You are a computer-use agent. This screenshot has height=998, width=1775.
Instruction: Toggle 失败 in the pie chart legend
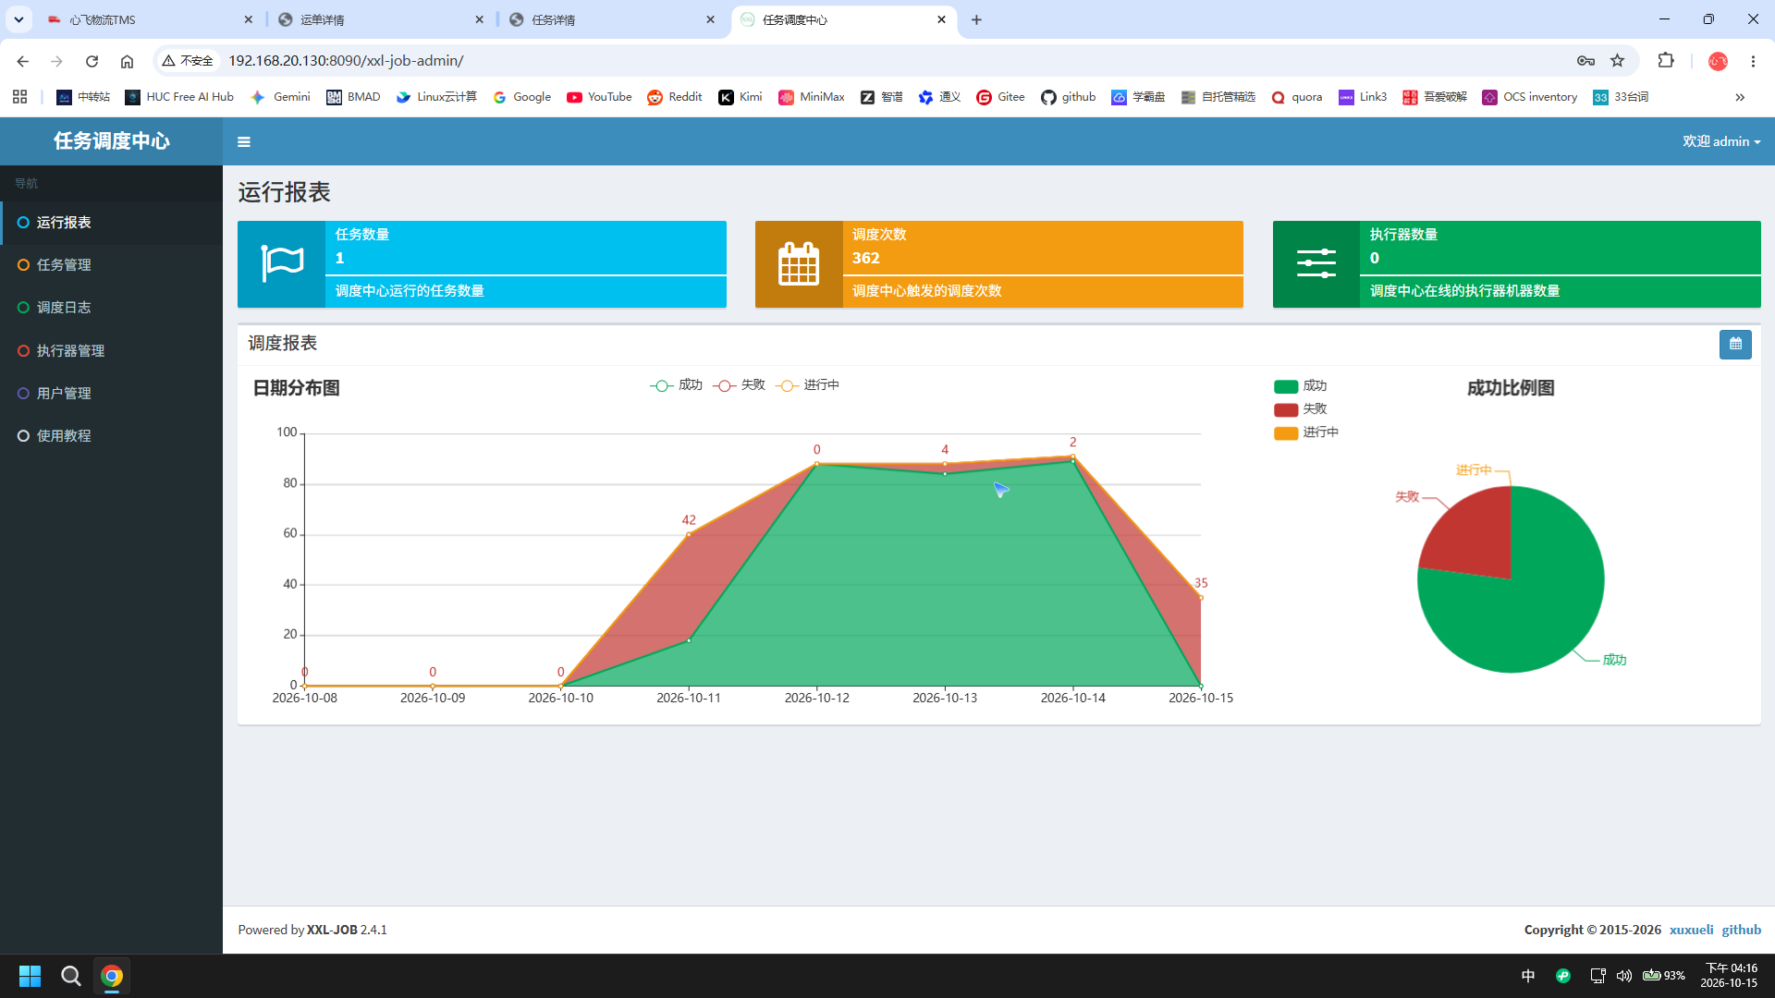coord(1301,409)
